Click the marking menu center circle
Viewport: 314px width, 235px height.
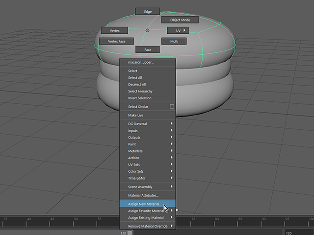[147, 30]
